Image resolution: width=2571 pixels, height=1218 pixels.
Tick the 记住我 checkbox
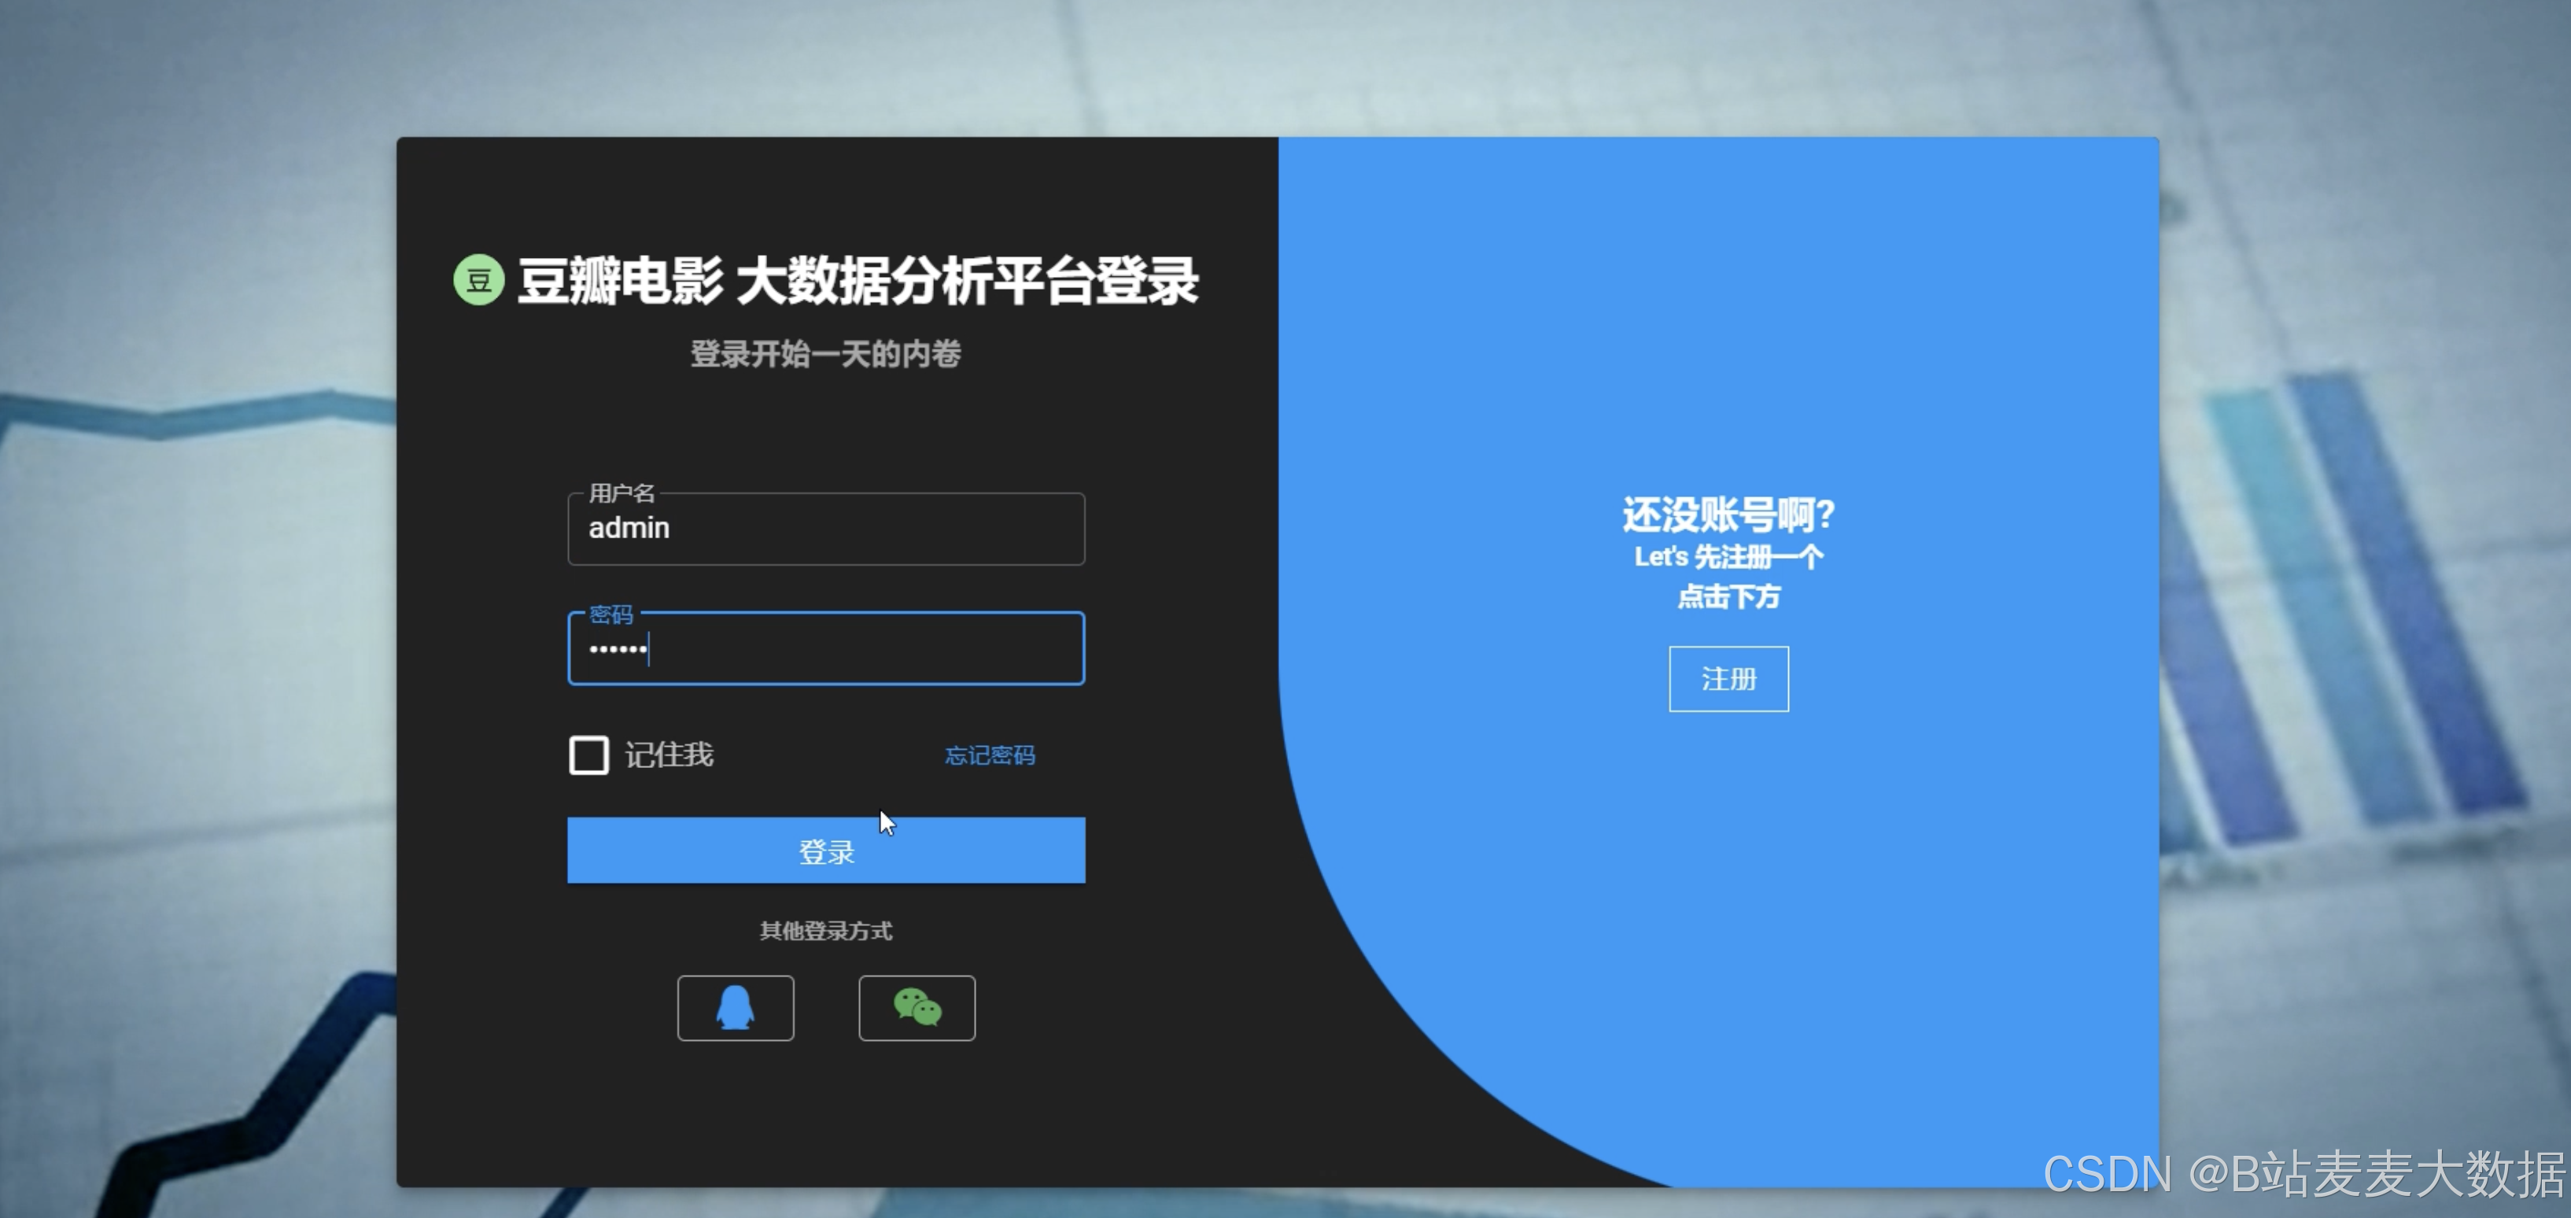(588, 755)
